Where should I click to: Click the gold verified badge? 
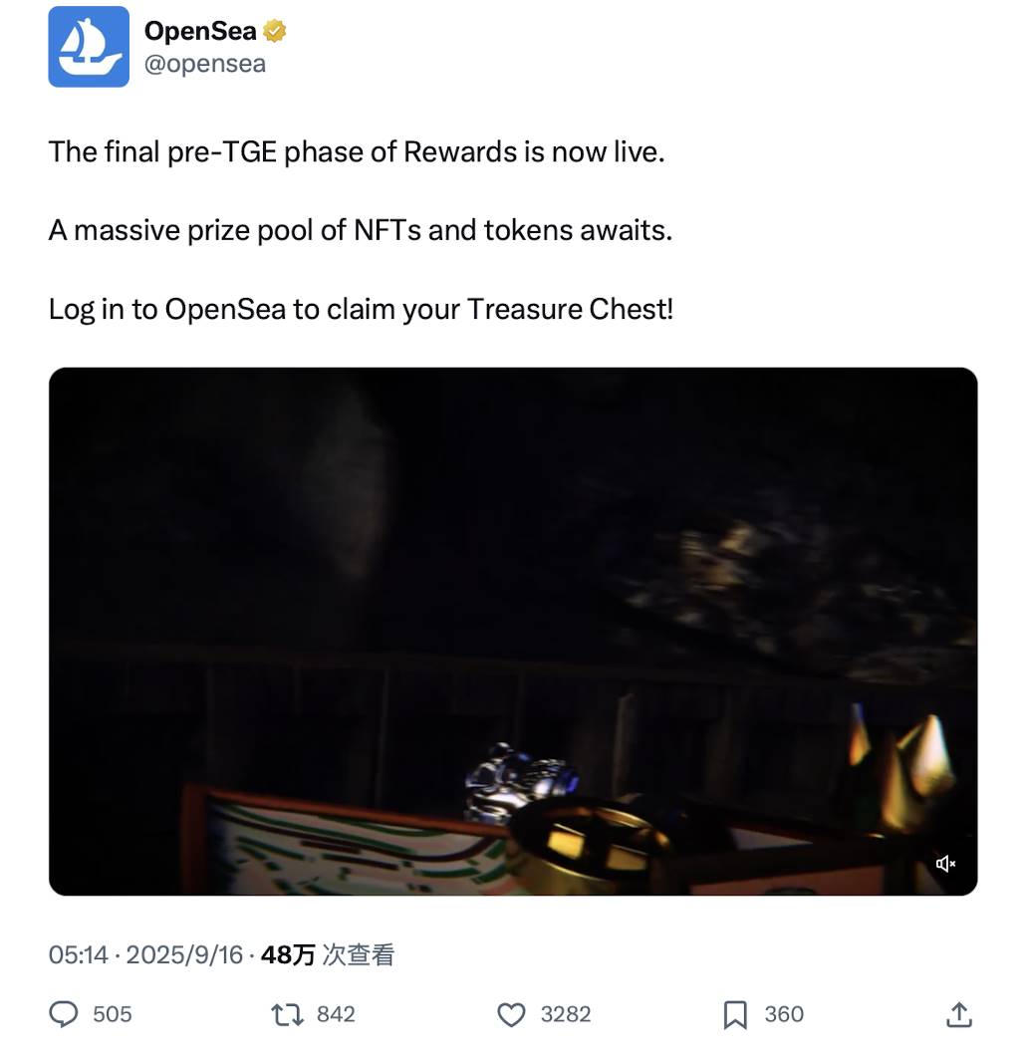pyautogui.click(x=274, y=31)
